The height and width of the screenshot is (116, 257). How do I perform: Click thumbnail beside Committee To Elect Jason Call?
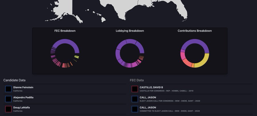(x=135, y=109)
